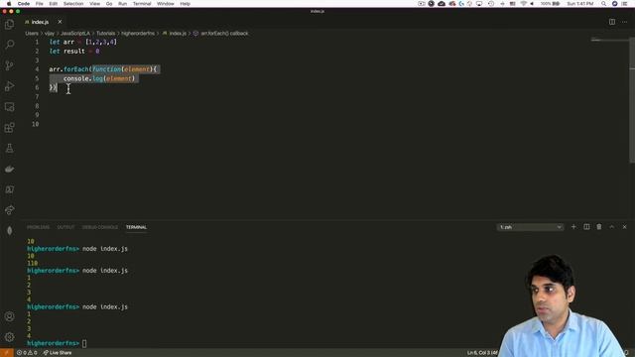This screenshot has height=357, width=635.
Task: Open the Docker whale view
Action: click(9, 170)
